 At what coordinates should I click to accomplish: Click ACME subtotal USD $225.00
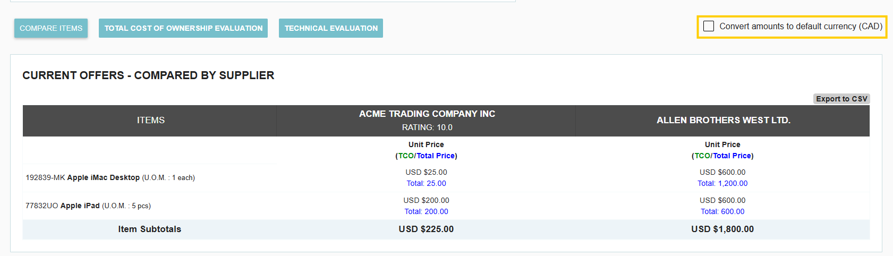[x=426, y=229]
